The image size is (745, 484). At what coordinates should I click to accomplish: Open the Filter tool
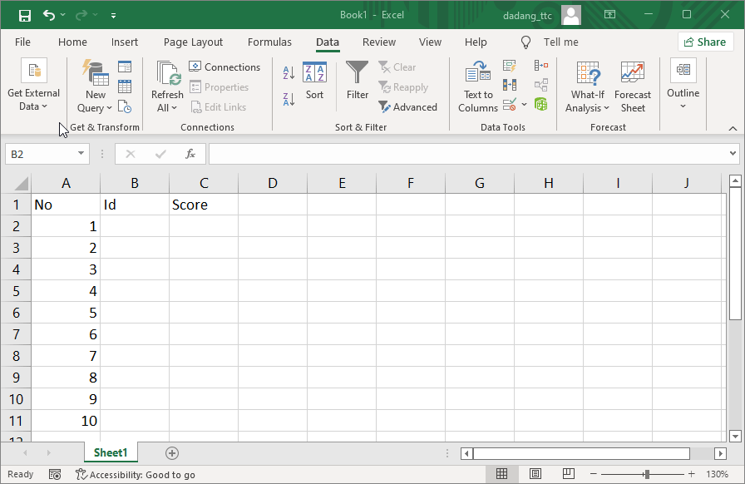358,81
